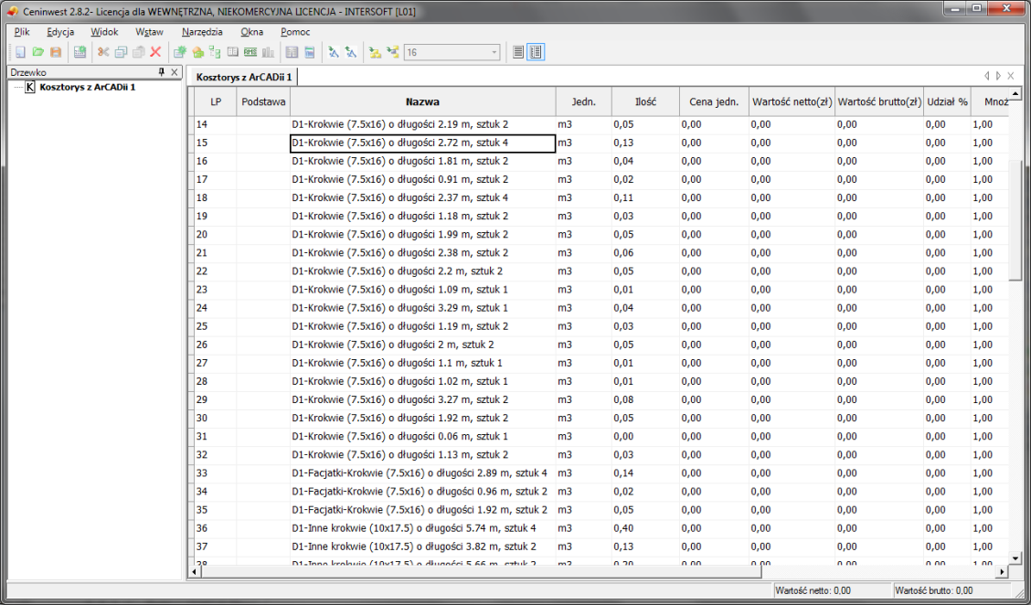Image resolution: width=1031 pixels, height=605 pixels.
Task: Click the right tab navigation arrow
Action: click(998, 76)
